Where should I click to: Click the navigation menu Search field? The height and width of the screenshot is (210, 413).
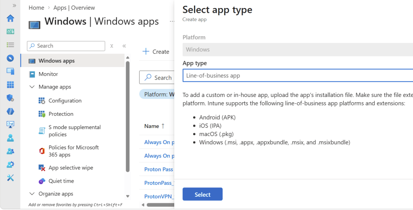coord(66,46)
